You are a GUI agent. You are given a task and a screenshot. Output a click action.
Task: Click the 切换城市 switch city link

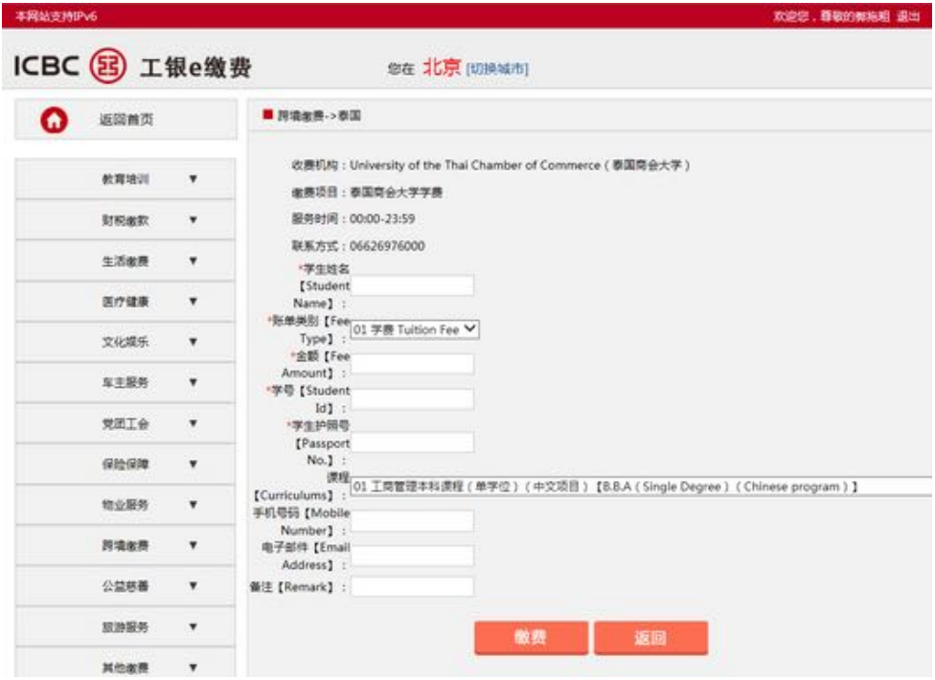point(497,69)
